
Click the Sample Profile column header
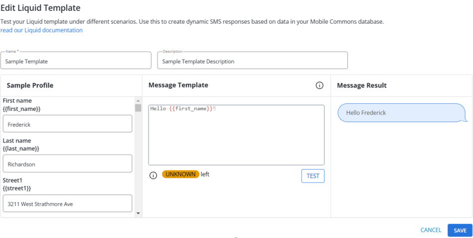tap(30, 85)
